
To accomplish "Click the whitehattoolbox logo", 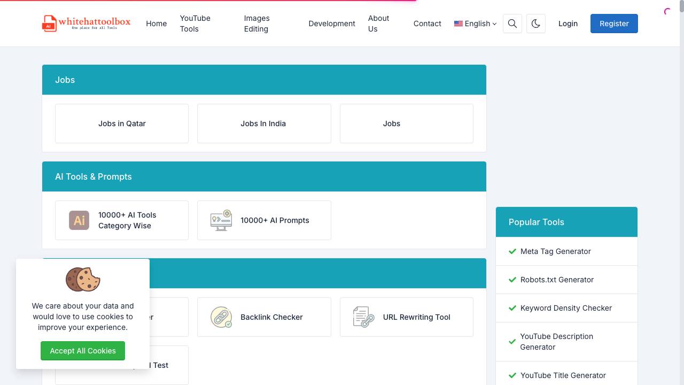I will click(86, 24).
